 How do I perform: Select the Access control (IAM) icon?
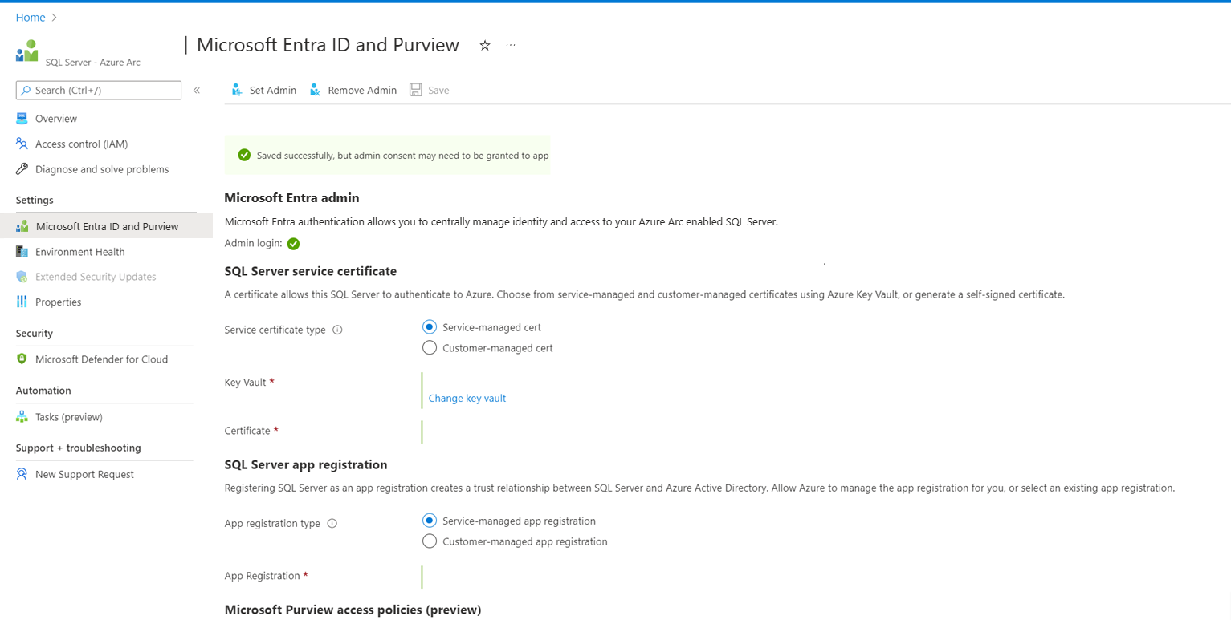[22, 144]
